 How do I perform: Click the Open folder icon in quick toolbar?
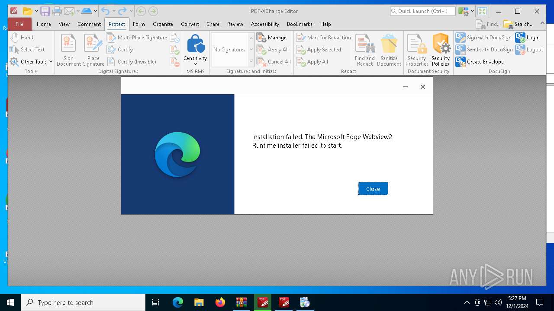pos(28,11)
